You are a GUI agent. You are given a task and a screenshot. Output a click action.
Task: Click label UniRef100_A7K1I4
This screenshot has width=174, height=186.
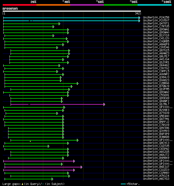(156, 176)
